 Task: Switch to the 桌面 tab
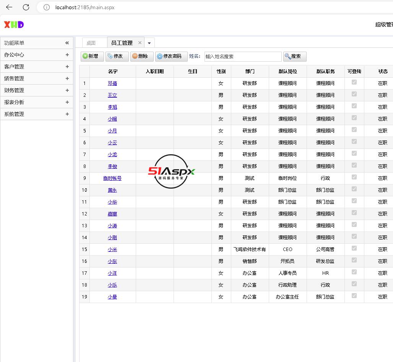(x=91, y=43)
